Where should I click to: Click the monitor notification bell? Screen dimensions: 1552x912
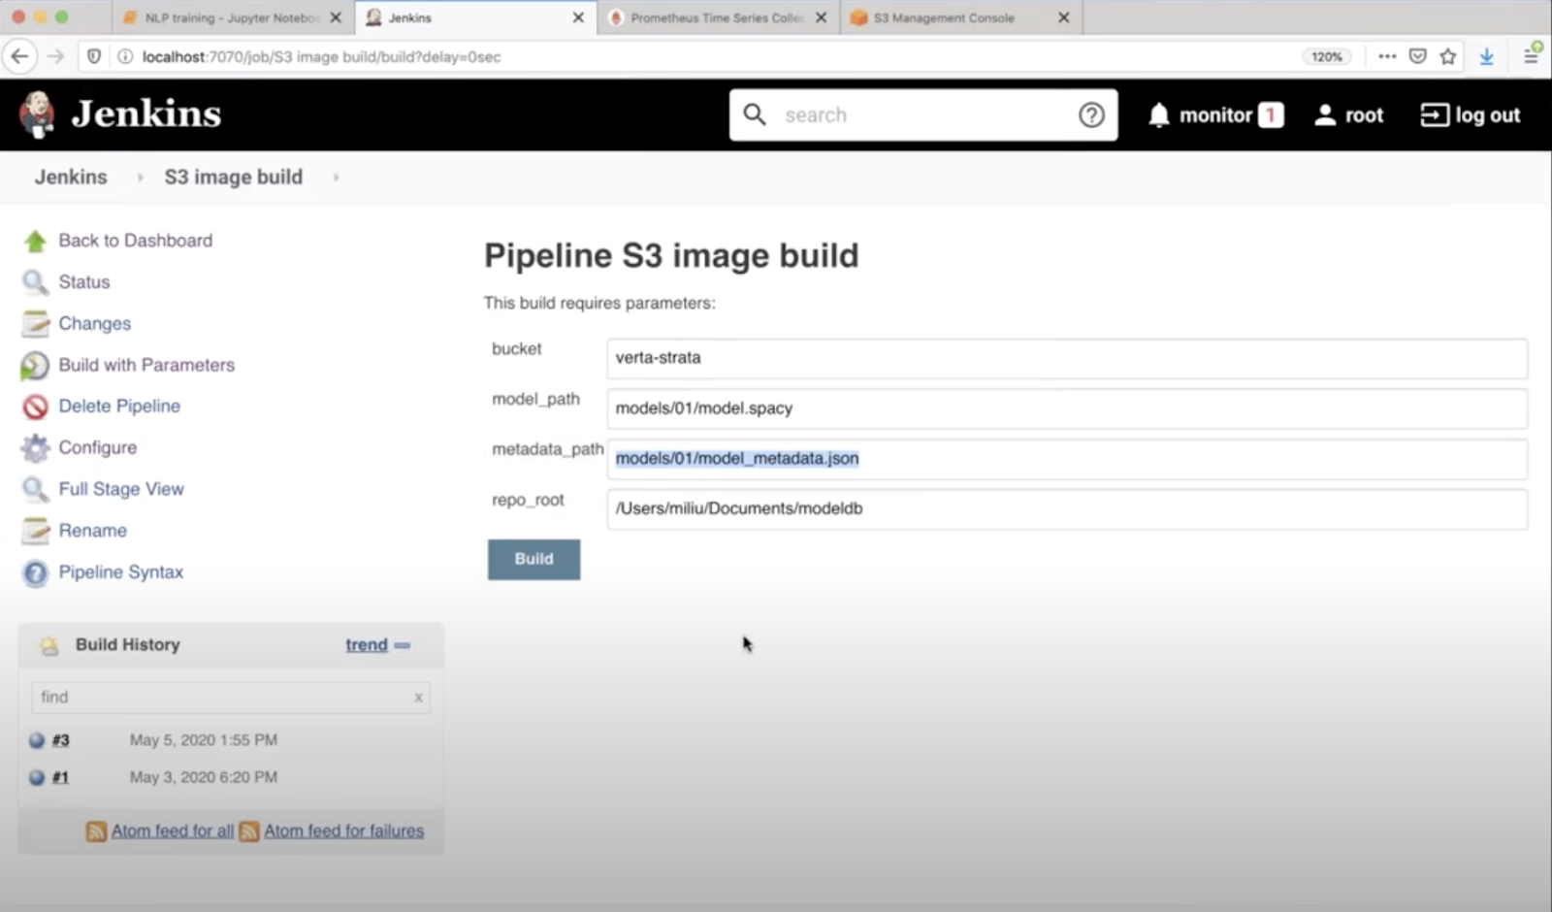(x=1158, y=115)
